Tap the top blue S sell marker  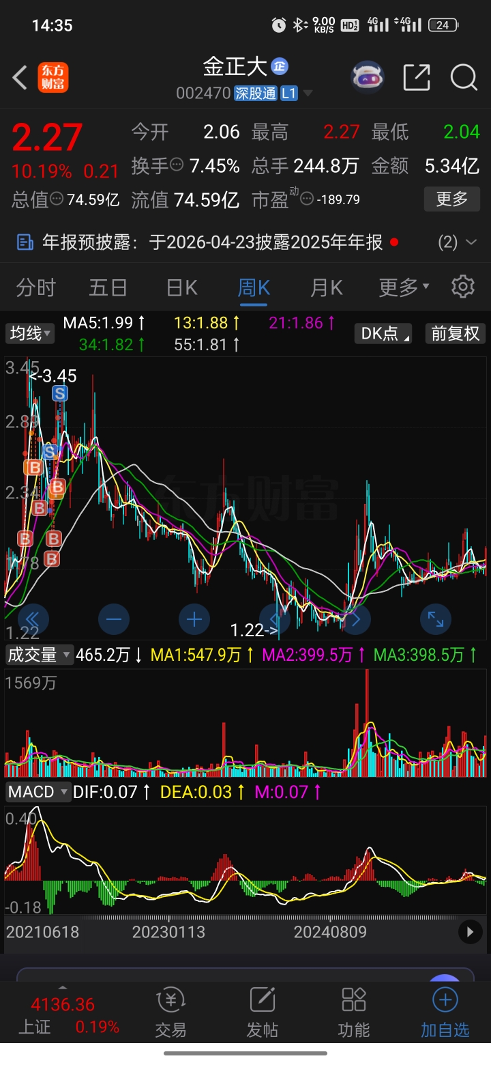(60, 393)
